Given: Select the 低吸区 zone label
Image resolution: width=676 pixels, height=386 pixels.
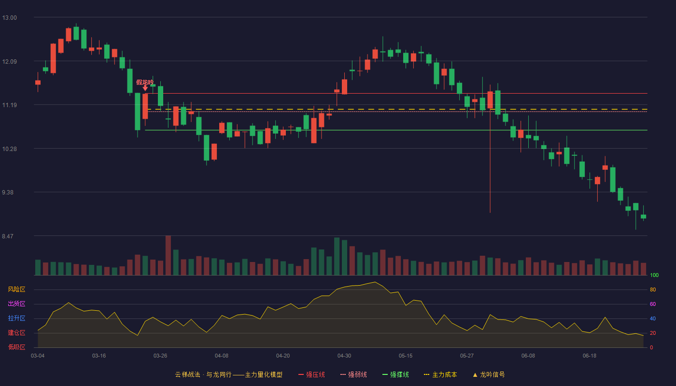Looking at the screenshot, I should [x=16, y=347].
